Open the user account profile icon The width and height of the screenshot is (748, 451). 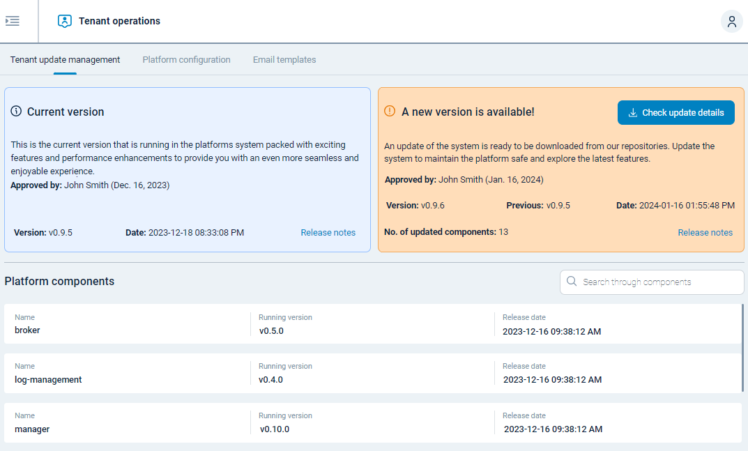[x=731, y=21]
